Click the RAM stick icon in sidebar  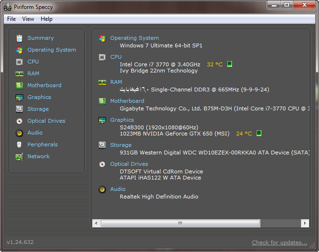tap(19, 74)
